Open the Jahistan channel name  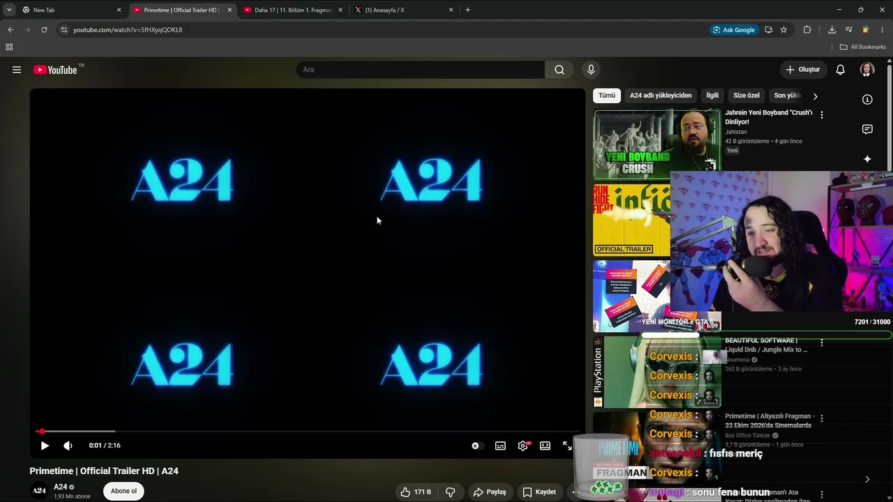(735, 132)
